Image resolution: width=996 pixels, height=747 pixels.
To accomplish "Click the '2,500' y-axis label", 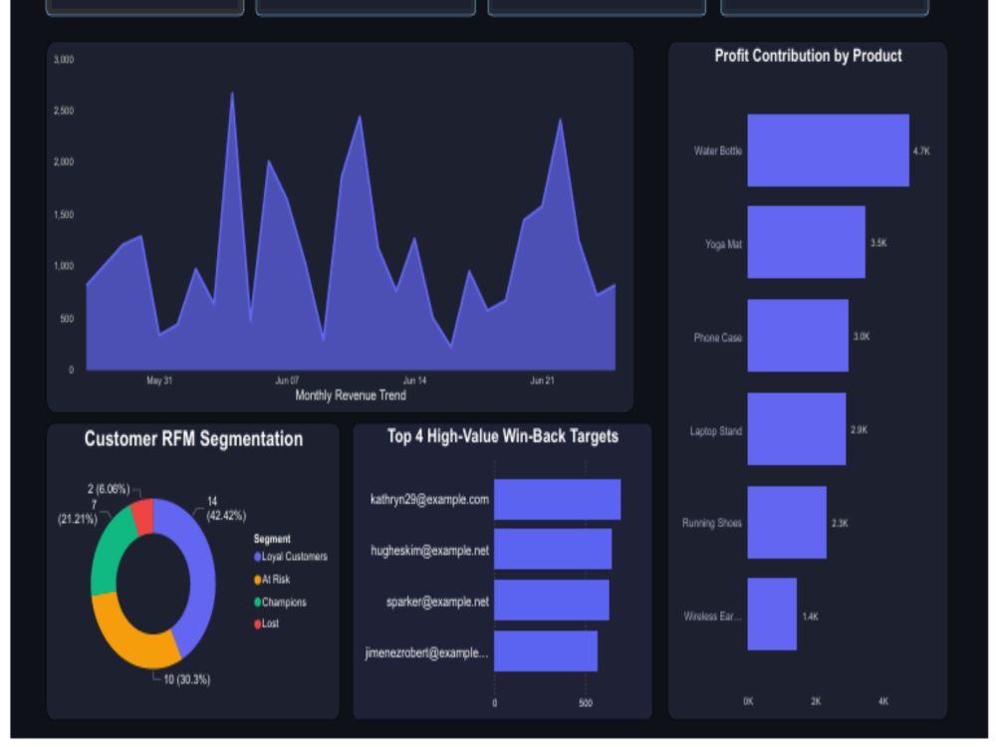I will [x=64, y=111].
